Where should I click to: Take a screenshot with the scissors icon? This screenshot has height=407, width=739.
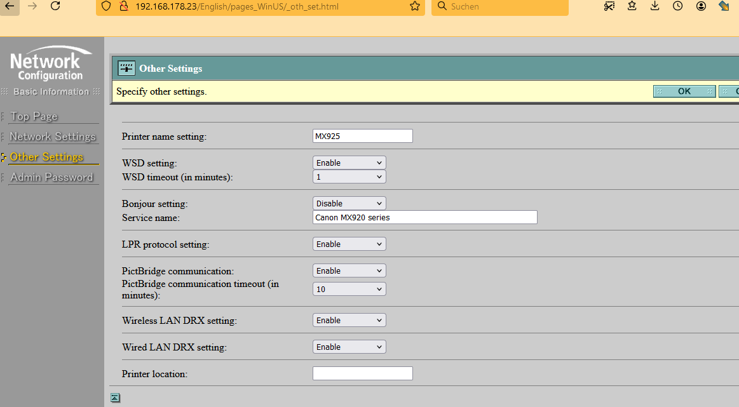pos(609,6)
